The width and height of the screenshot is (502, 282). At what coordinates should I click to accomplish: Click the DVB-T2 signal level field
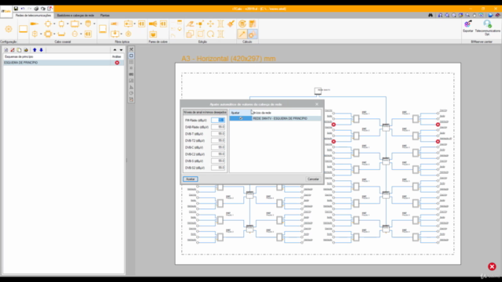[218, 141]
